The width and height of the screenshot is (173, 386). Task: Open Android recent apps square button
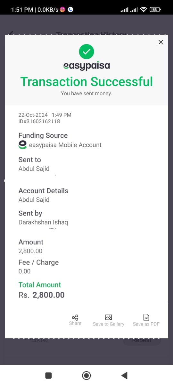click(x=48, y=375)
